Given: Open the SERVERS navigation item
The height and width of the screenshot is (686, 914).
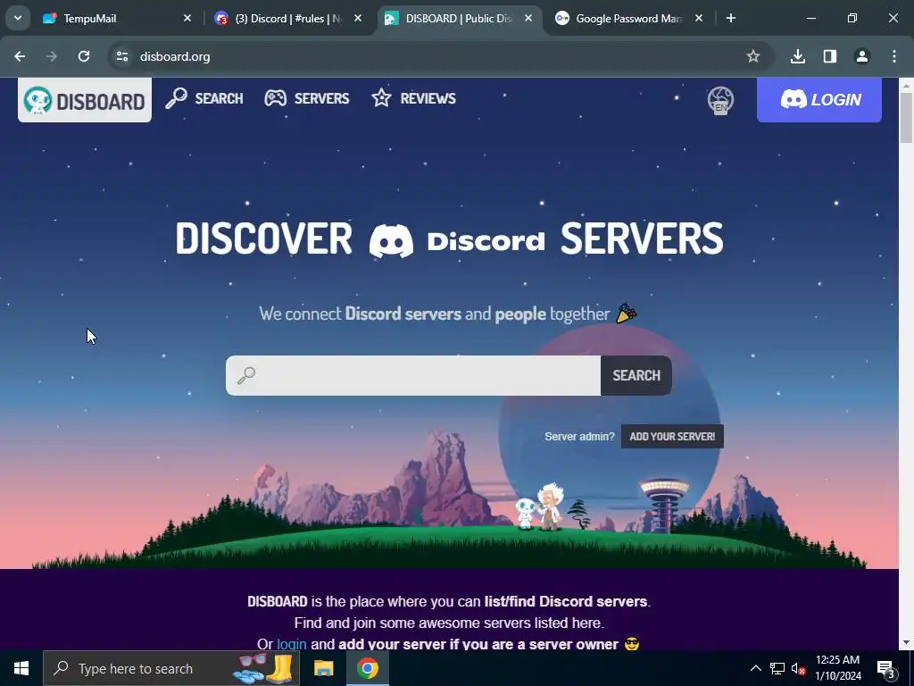Looking at the screenshot, I should [307, 98].
